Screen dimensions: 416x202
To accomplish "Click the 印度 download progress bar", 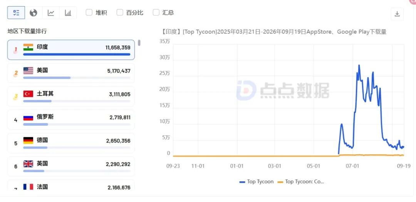I will pos(77,54).
